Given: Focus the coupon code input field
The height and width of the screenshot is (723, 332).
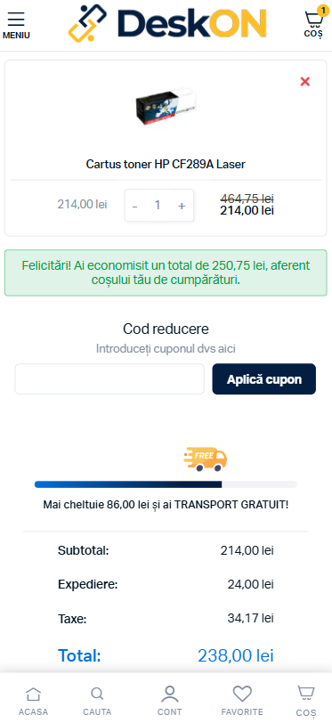Looking at the screenshot, I should 109,379.
